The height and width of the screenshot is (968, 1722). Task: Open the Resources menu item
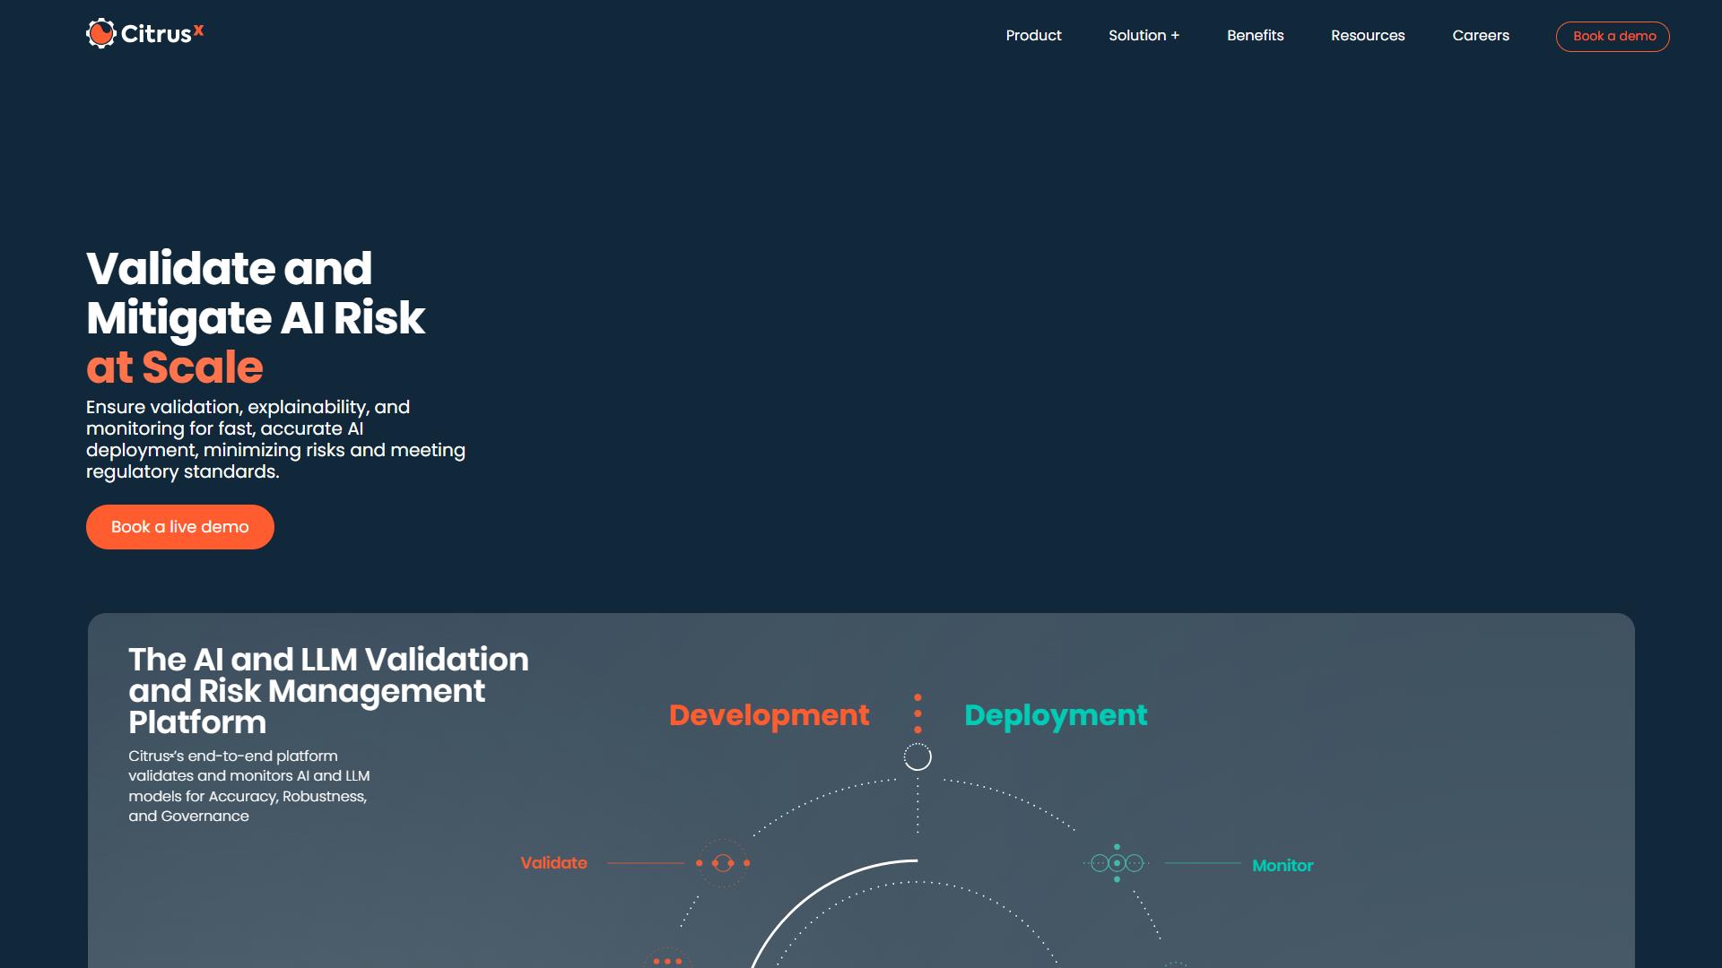click(1368, 36)
